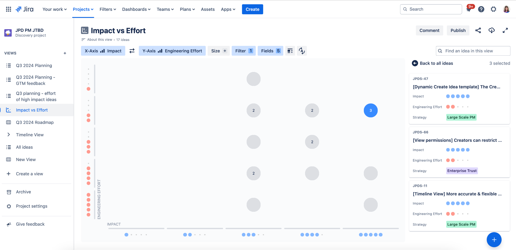Open the Assets menu item

pos(208,9)
